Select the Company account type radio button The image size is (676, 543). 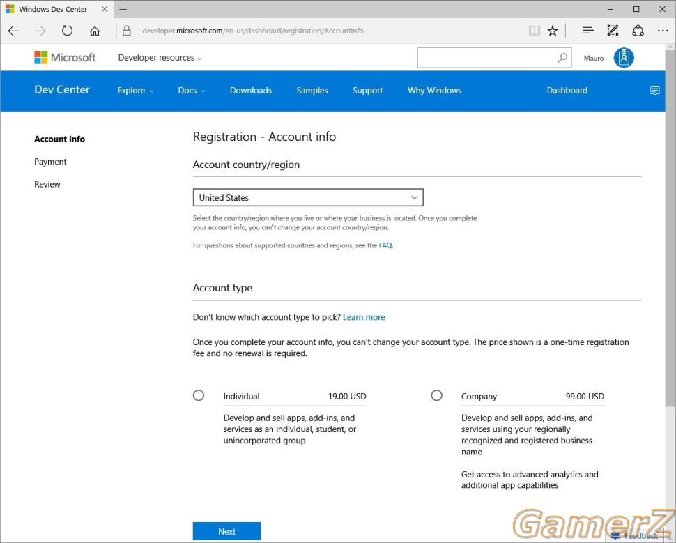[437, 395]
